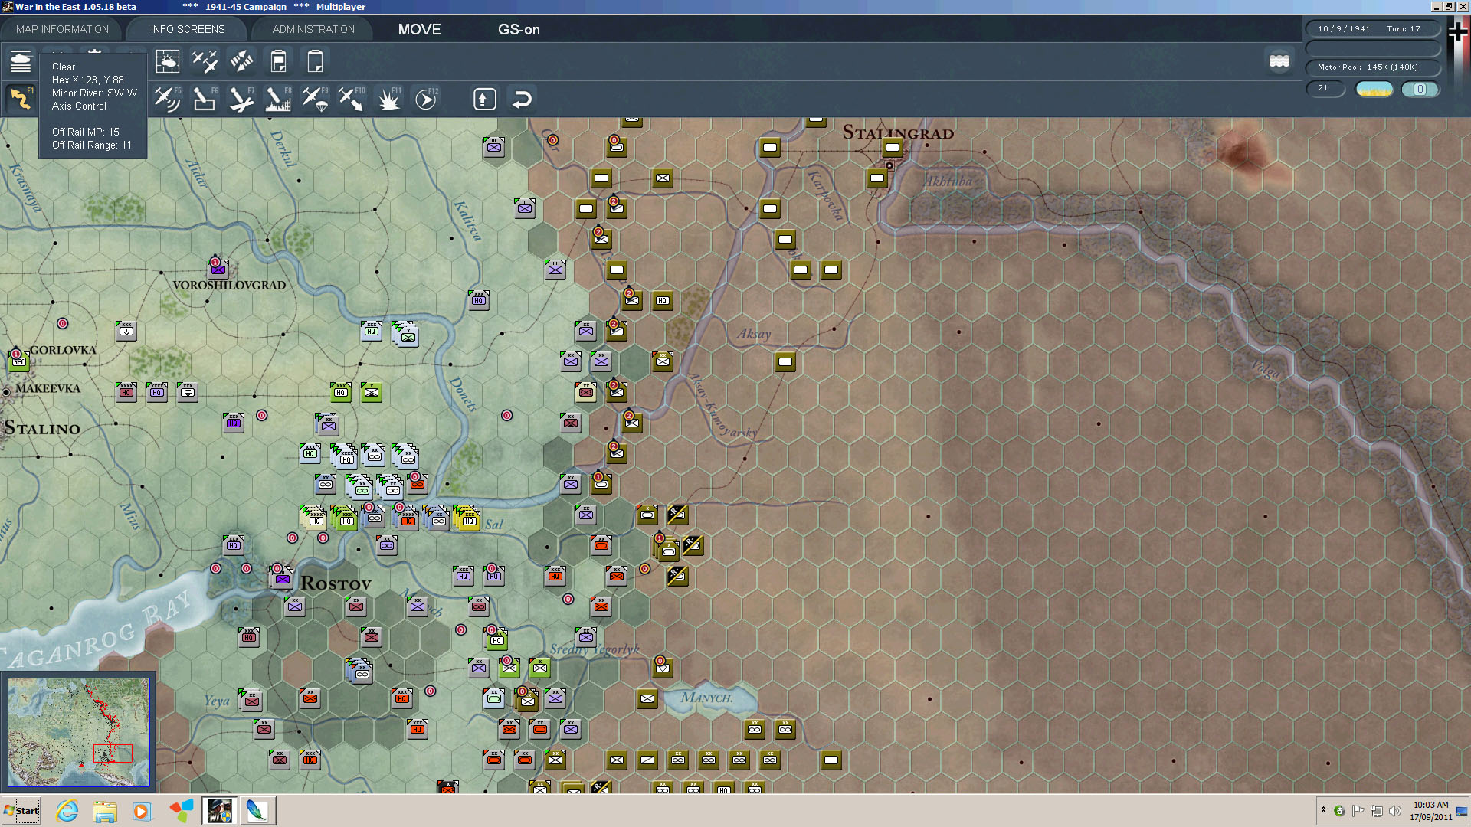Select F9 air transport mode
The height and width of the screenshot is (827, 1471).
pyautogui.click(x=315, y=99)
